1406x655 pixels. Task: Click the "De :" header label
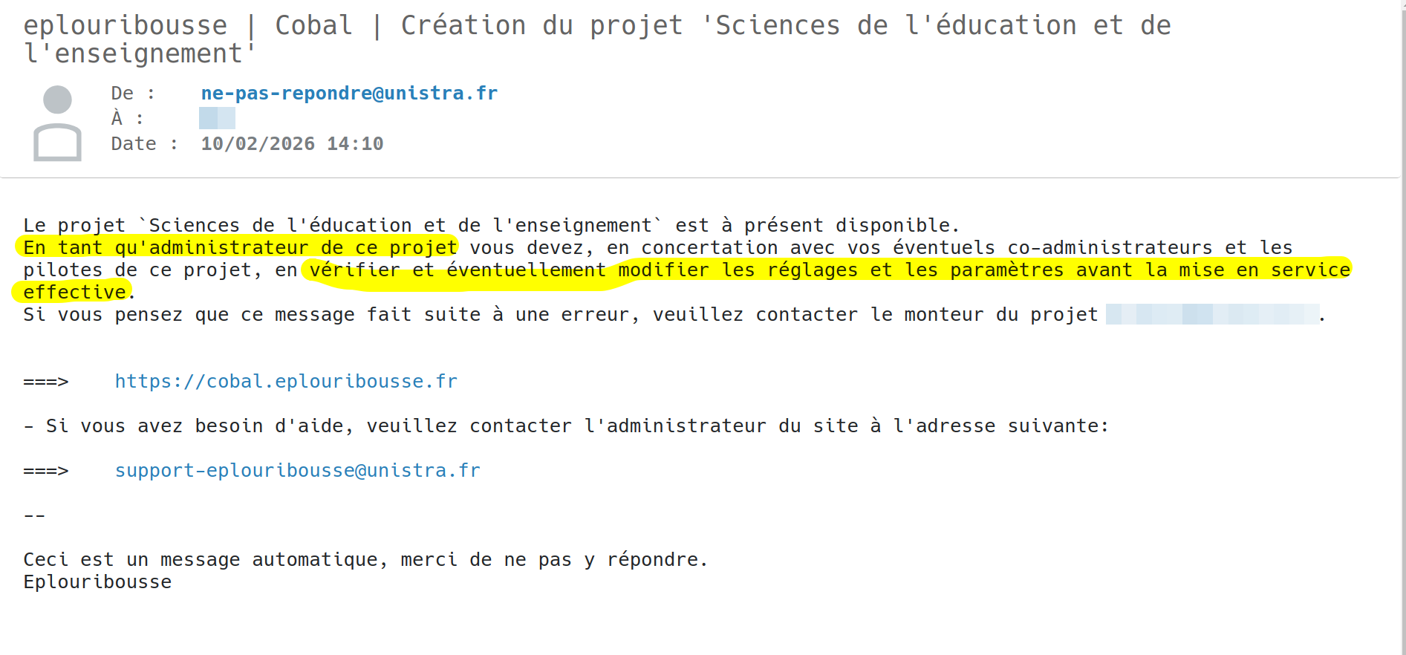[x=132, y=94]
